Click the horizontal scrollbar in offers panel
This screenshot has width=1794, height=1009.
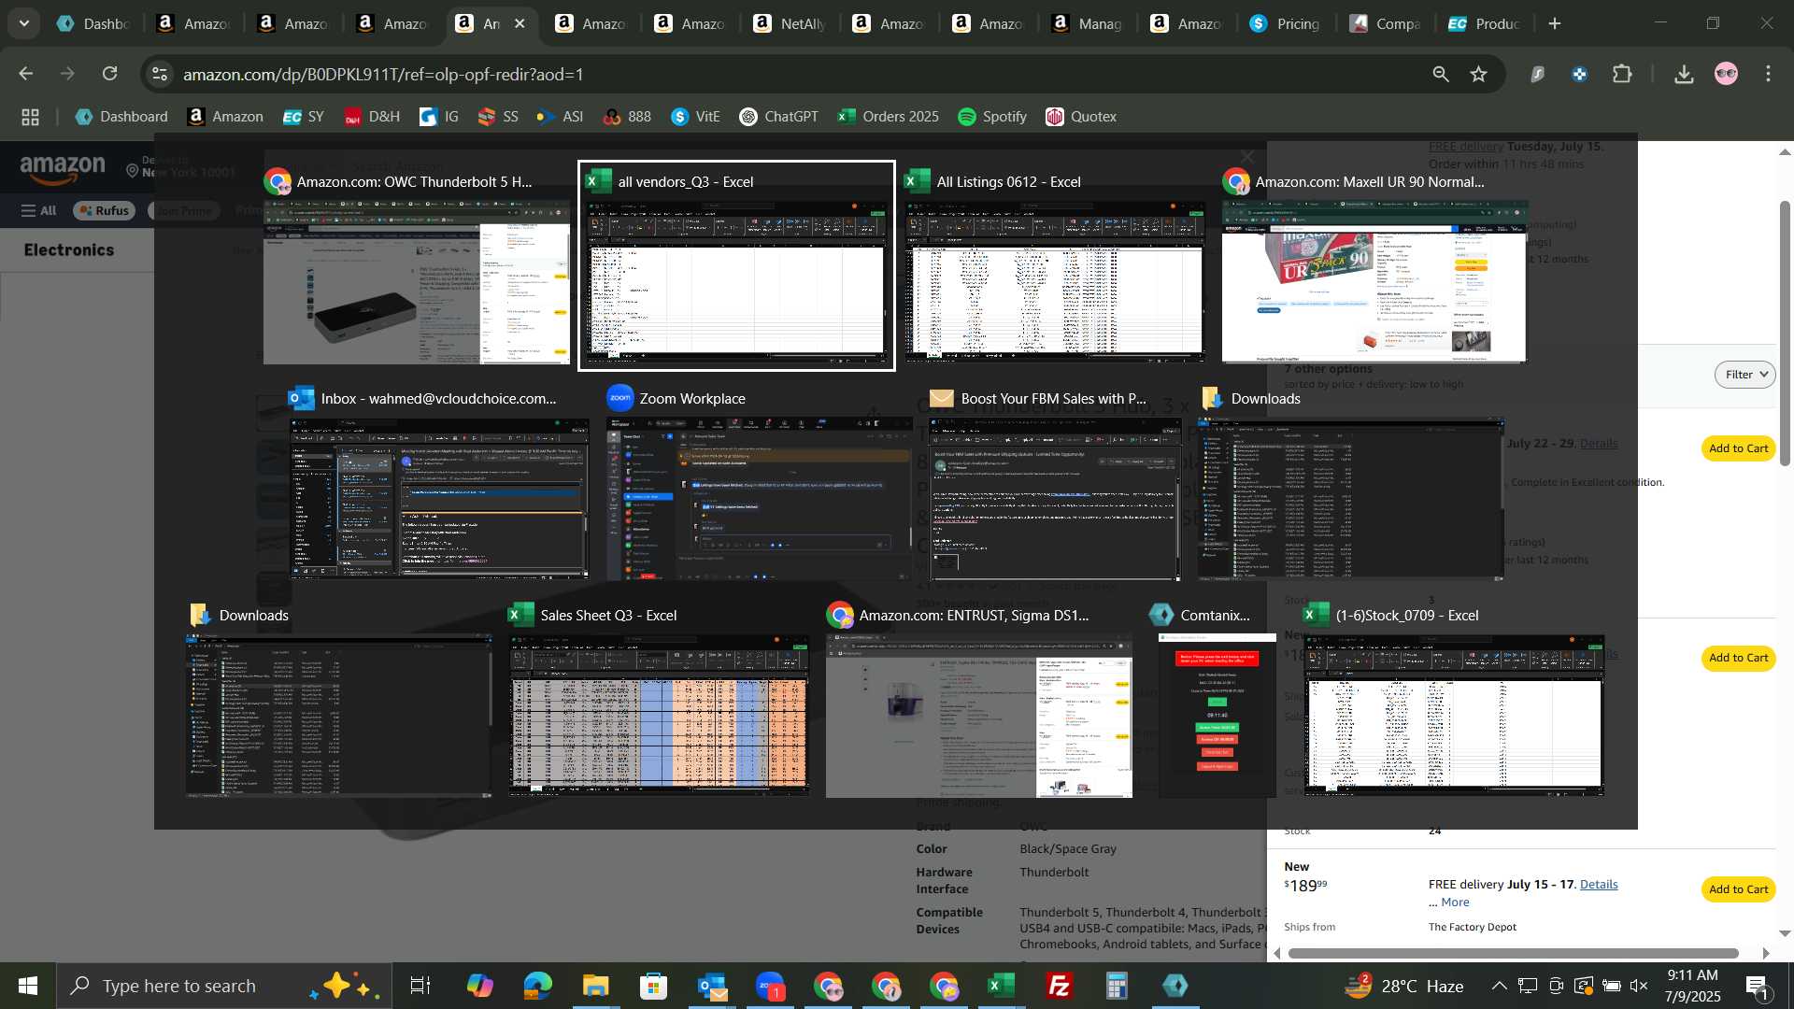click(1512, 953)
